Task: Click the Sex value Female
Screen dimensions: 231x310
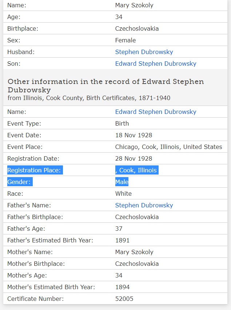Action: (x=126, y=40)
